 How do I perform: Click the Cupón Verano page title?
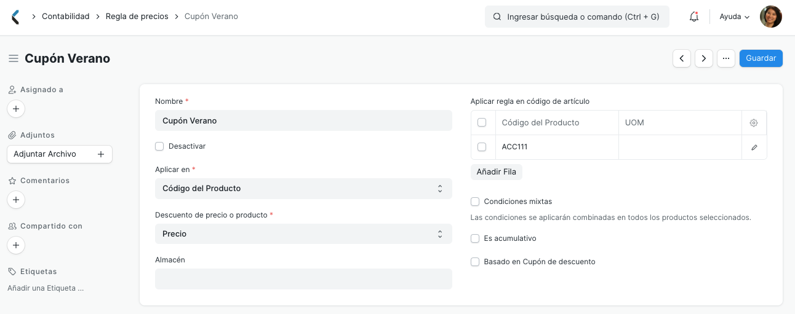[x=68, y=58]
